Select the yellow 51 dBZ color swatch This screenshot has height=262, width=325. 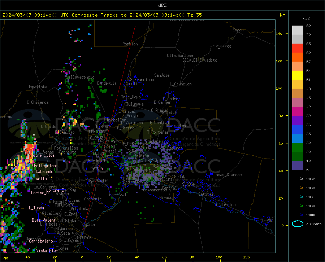pyautogui.click(x=298, y=75)
